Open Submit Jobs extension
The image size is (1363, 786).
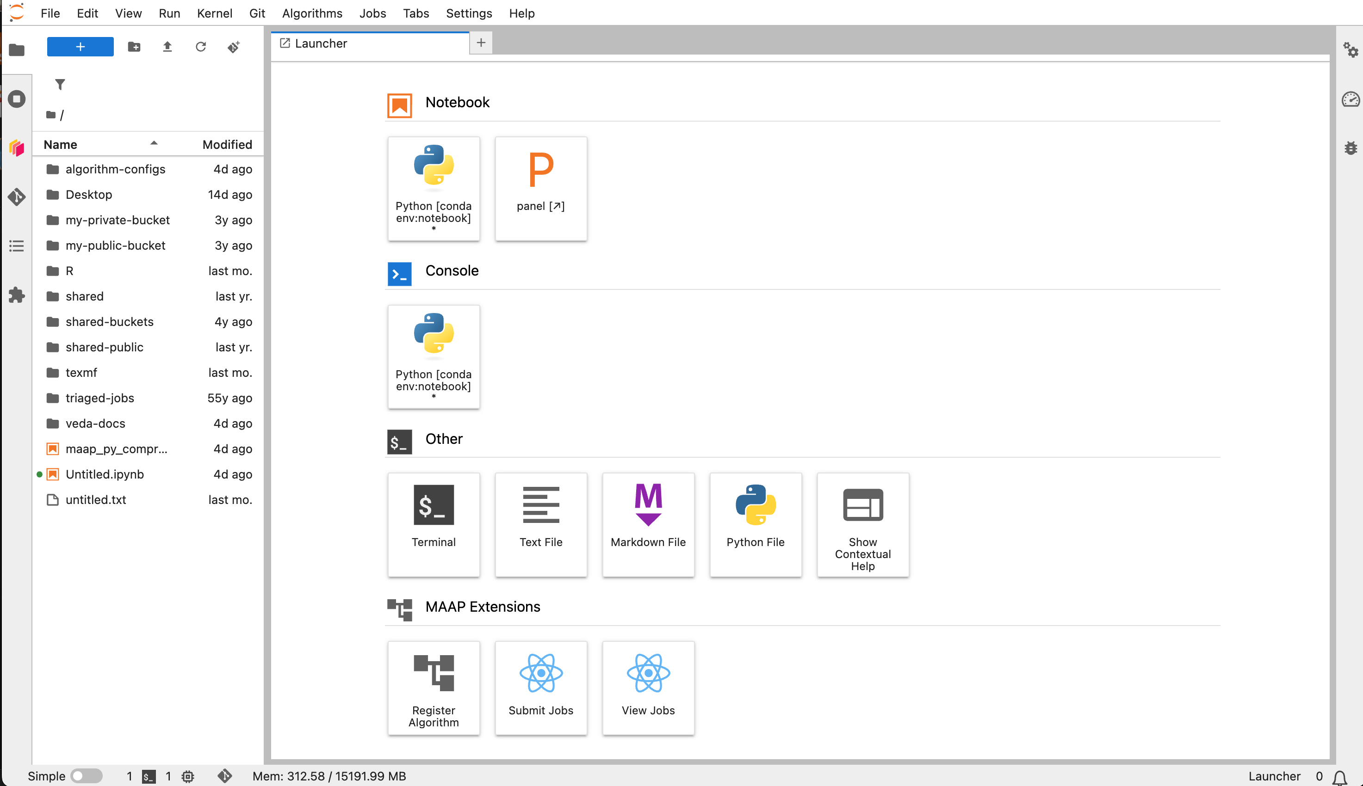(540, 688)
